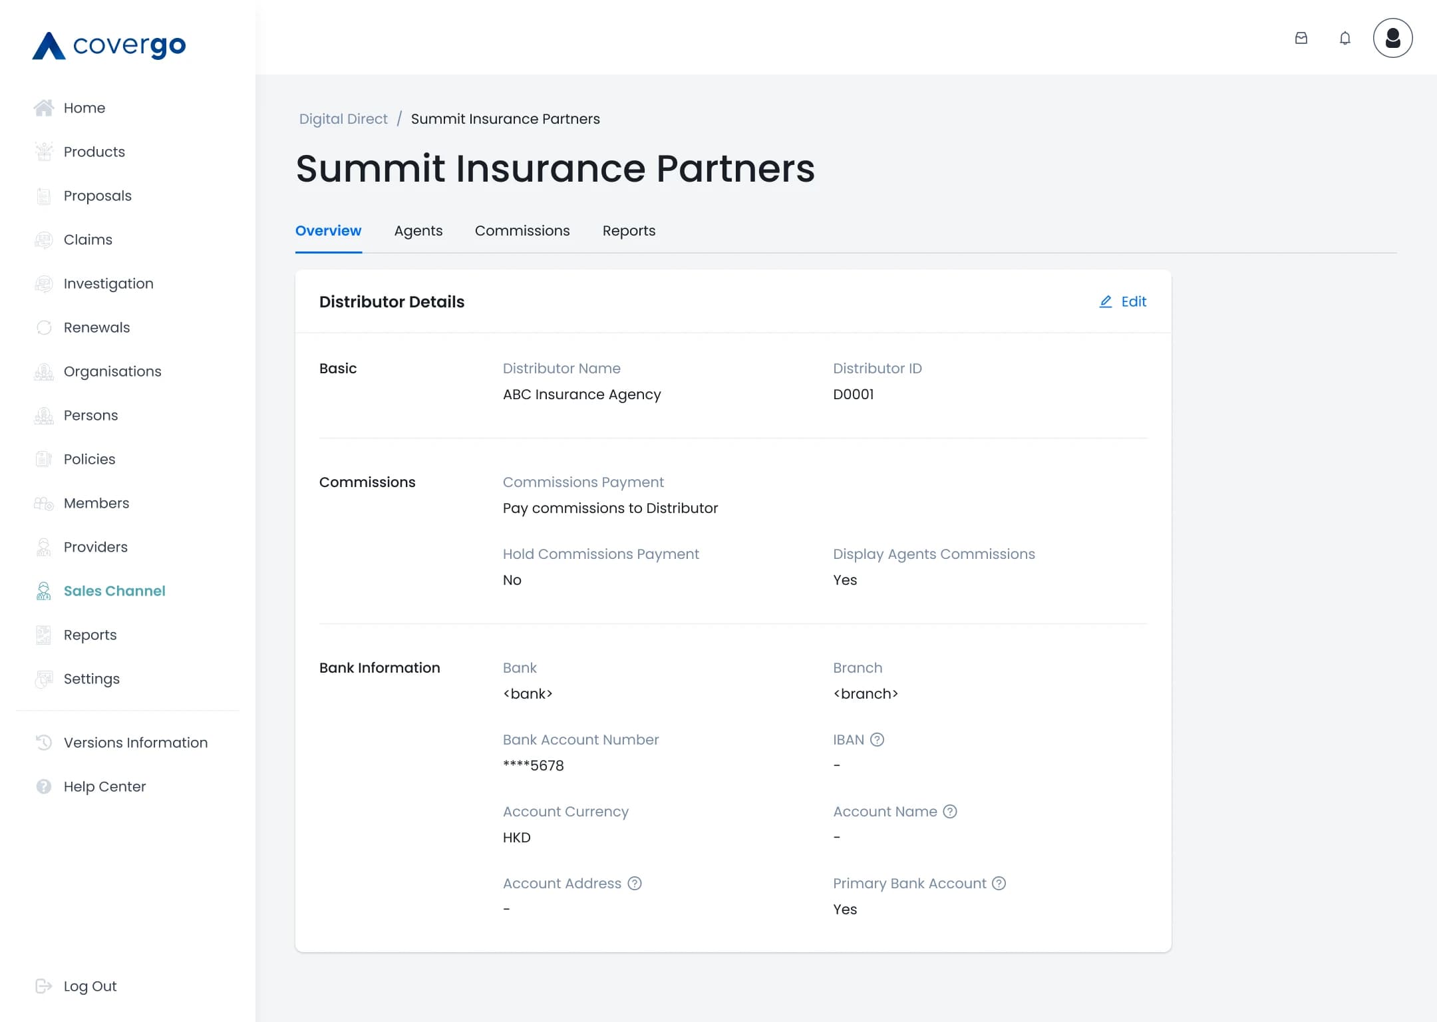Click the Edit link in Distributor Details
1437x1022 pixels.
coord(1134,301)
